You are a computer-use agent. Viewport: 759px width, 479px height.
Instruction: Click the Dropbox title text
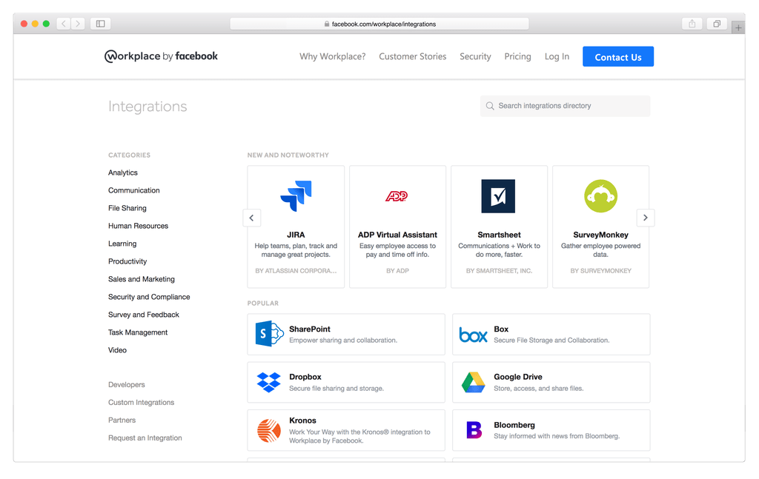(x=305, y=377)
